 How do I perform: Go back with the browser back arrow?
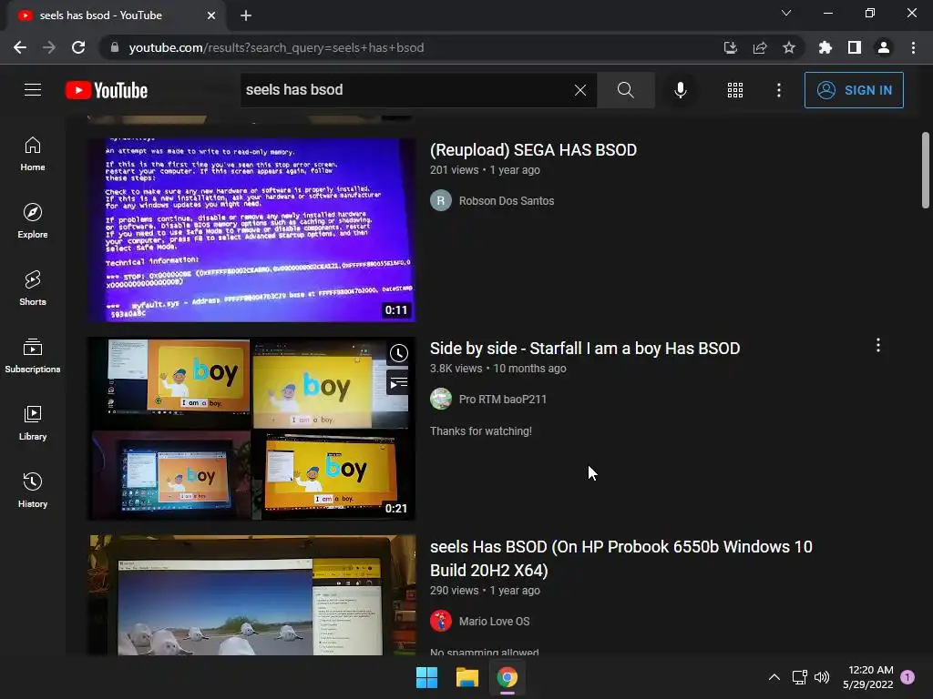tap(20, 47)
